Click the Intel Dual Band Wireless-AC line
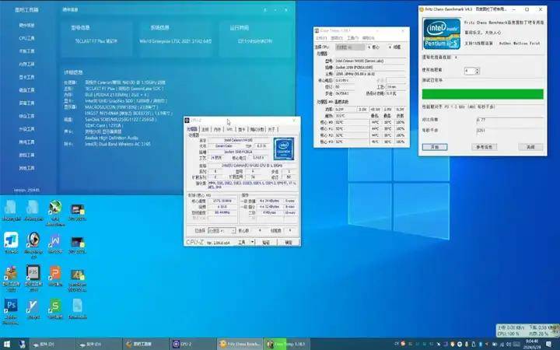 point(117,145)
